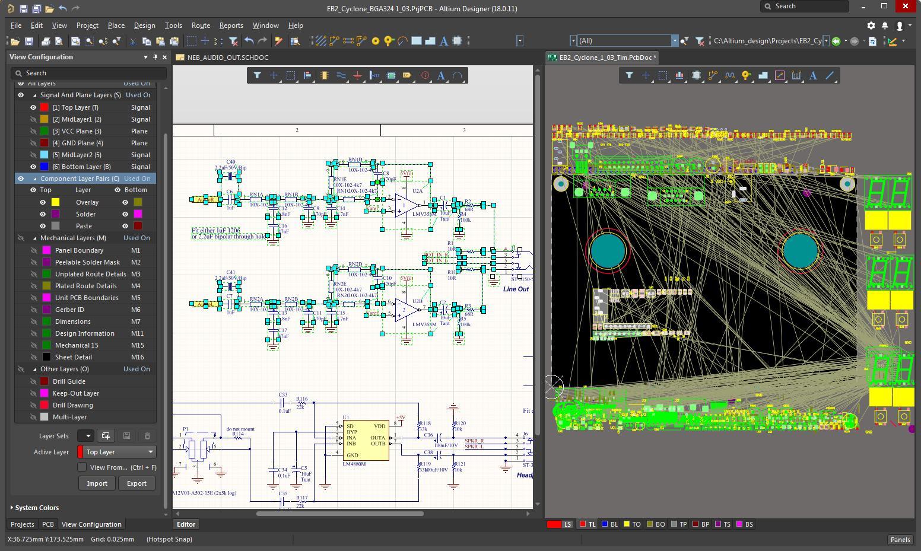Viewport: 921px width, 551px height.
Task: Click the View Configuration search field
Action: 88,73
